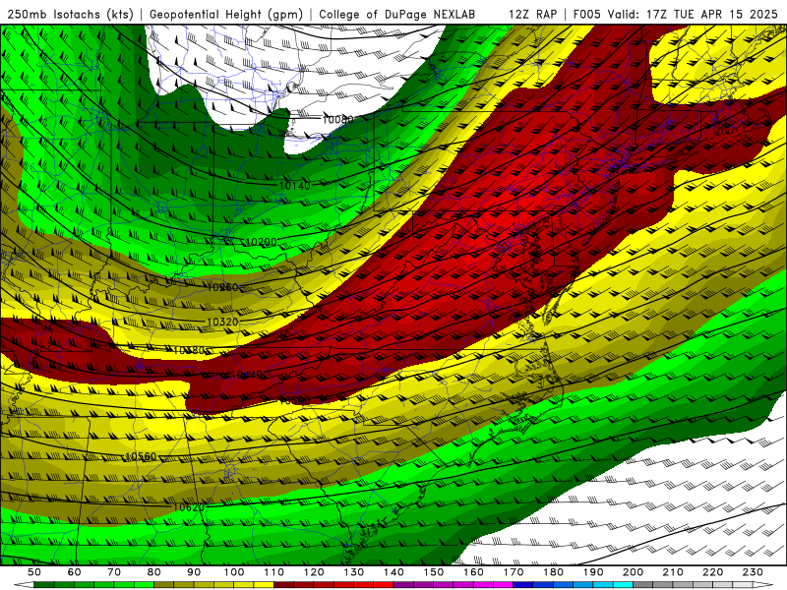Click the 10440 contour label

click(x=247, y=375)
